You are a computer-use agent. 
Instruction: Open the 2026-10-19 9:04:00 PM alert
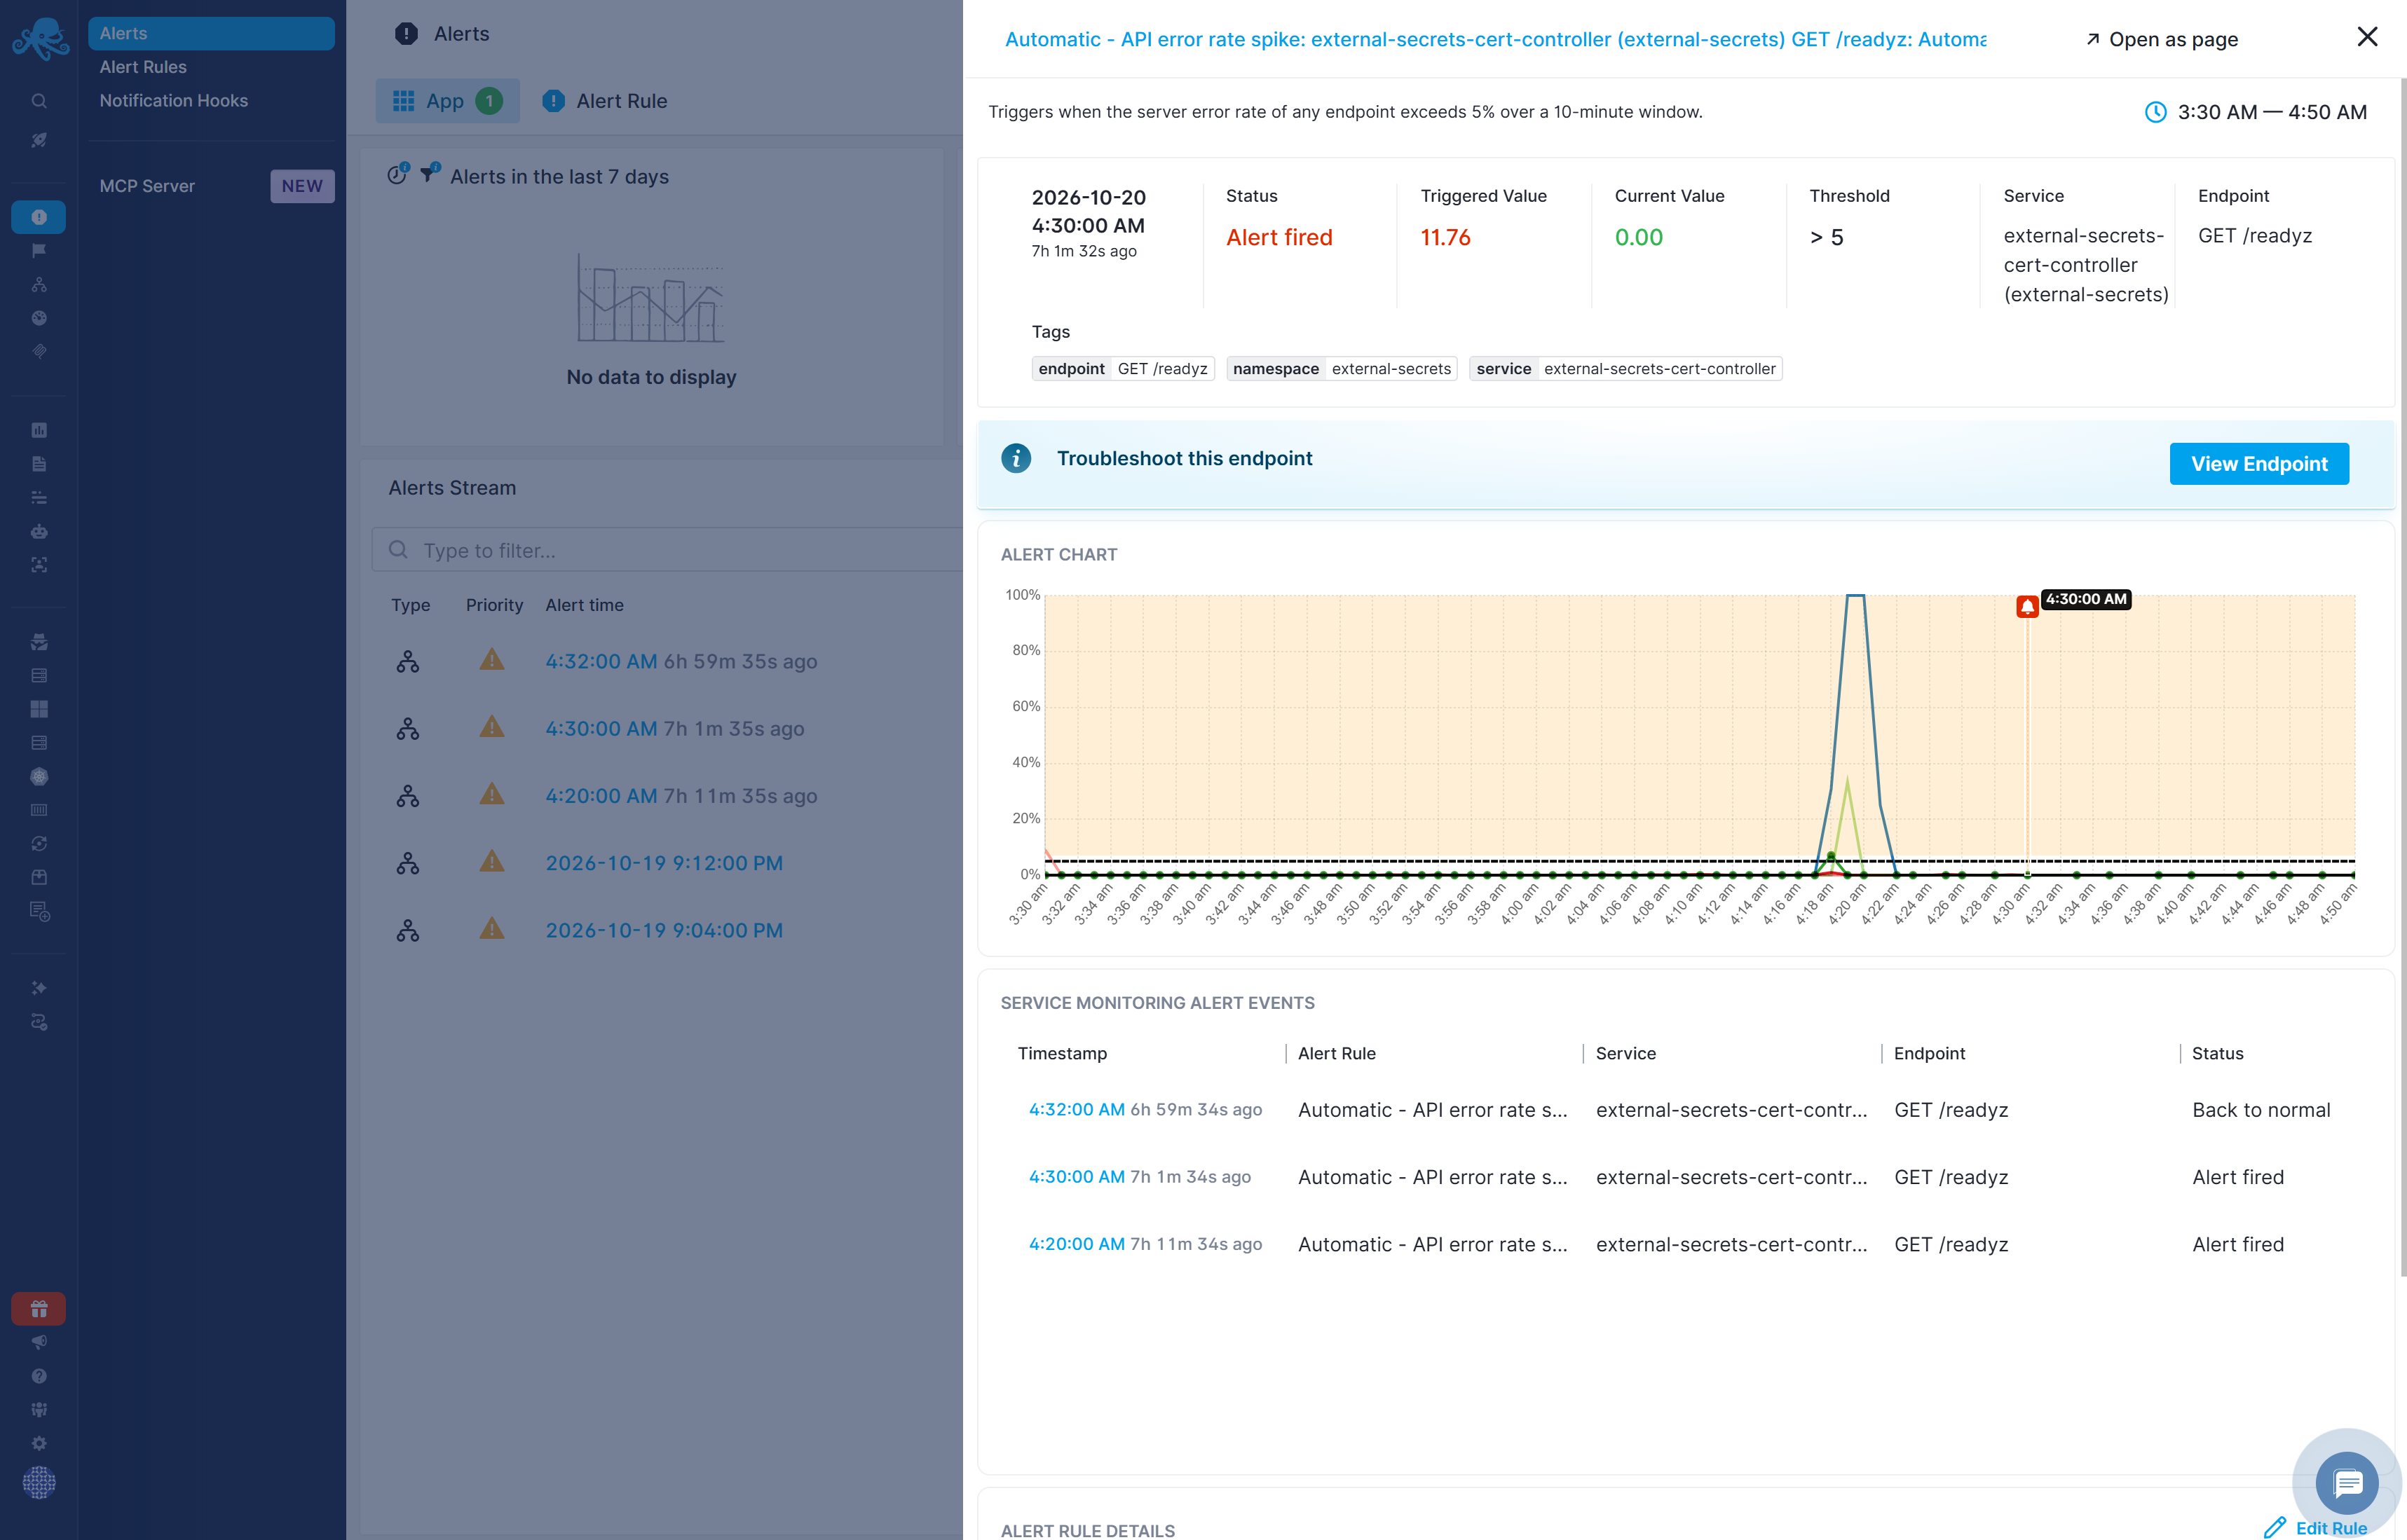click(663, 930)
